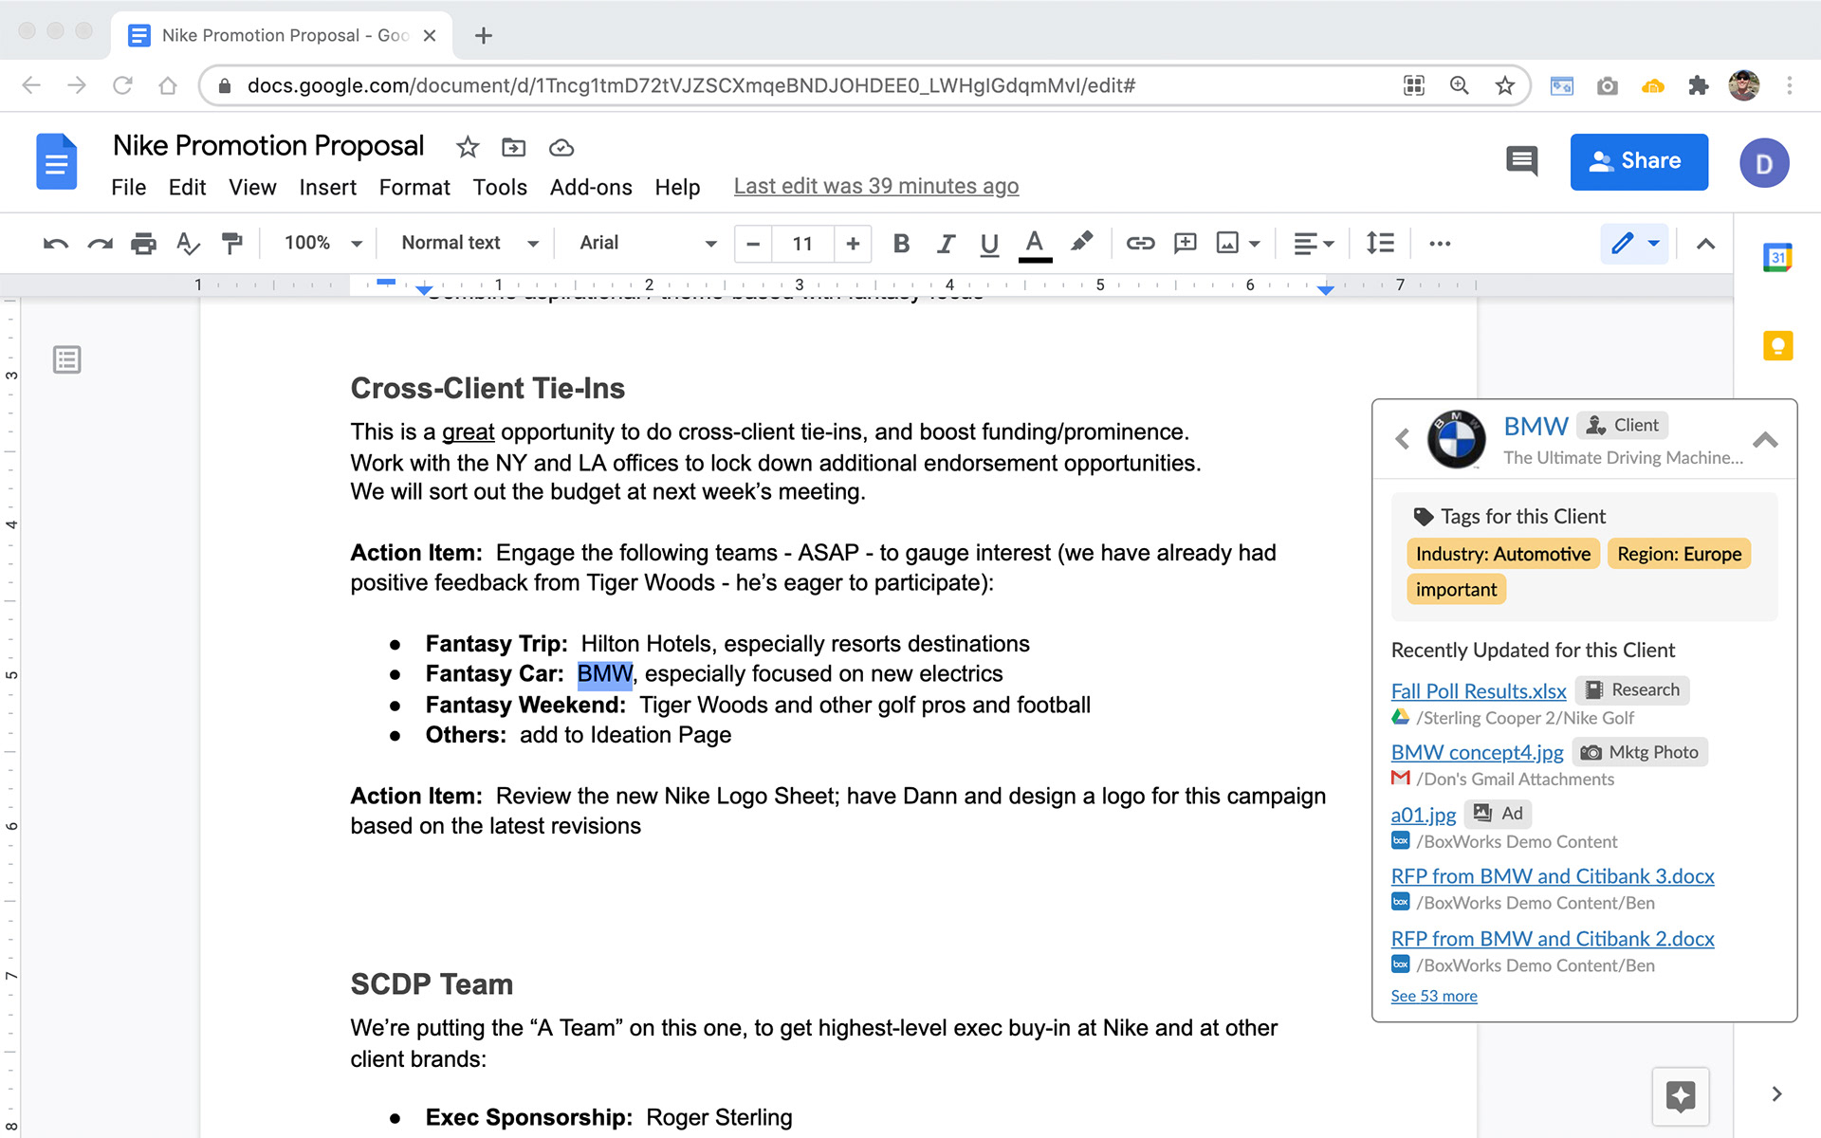Insert a link with the link icon
This screenshot has height=1138, width=1821.
1140,244
